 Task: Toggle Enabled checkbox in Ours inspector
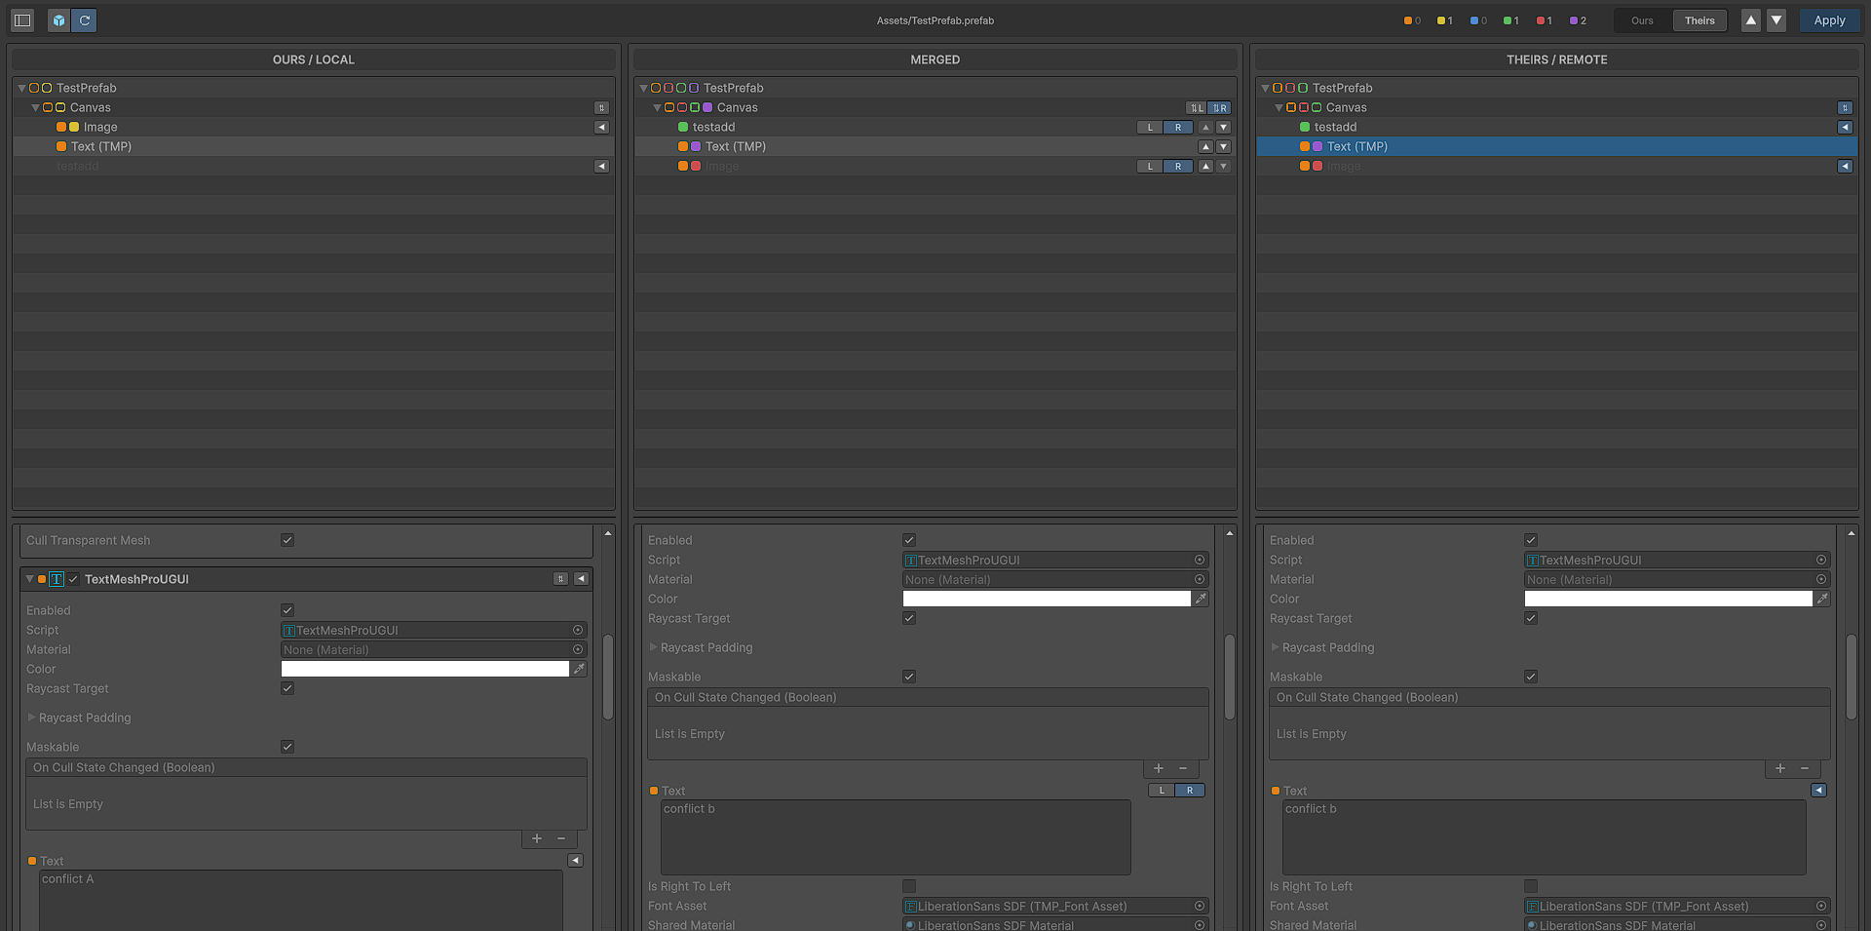tap(287, 610)
